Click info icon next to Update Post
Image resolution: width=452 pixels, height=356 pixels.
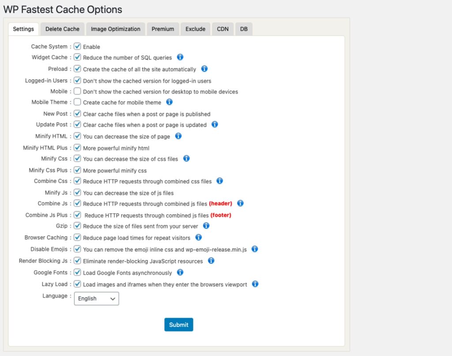tap(215, 125)
